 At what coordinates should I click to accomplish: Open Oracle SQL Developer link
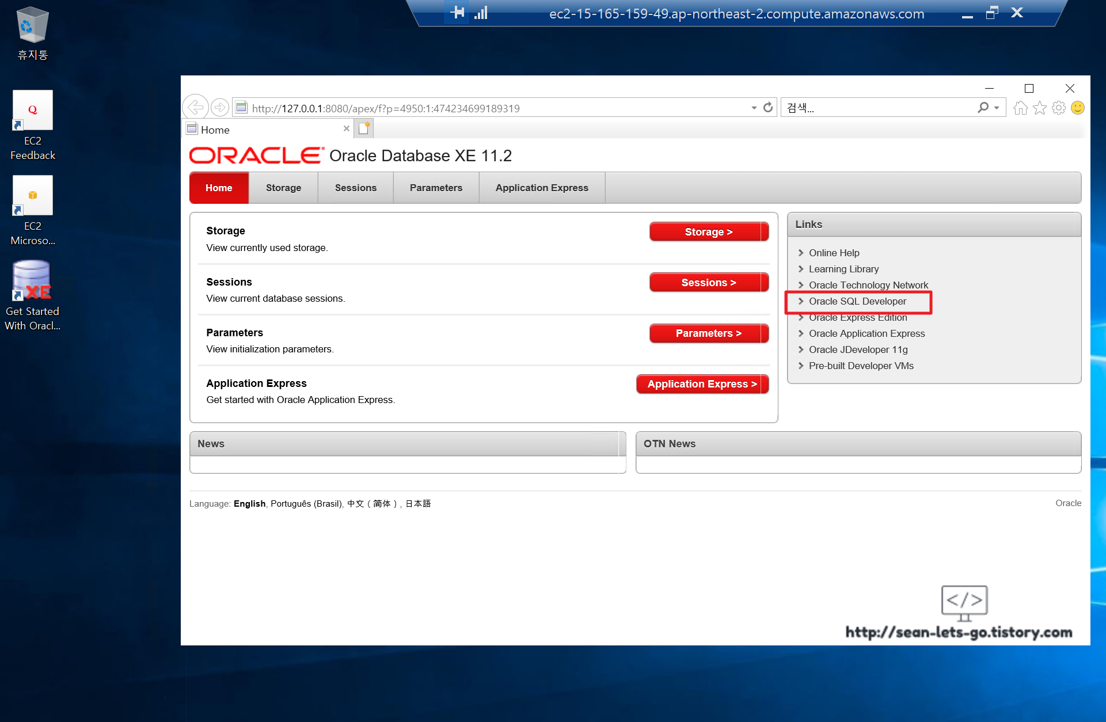(x=857, y=301)
